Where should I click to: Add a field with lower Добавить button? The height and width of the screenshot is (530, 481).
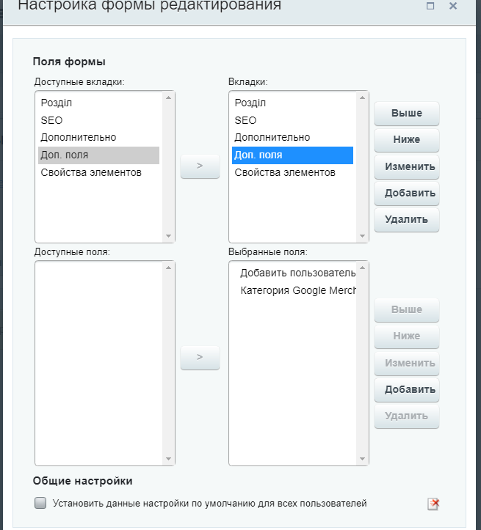(x=407, y=390)
